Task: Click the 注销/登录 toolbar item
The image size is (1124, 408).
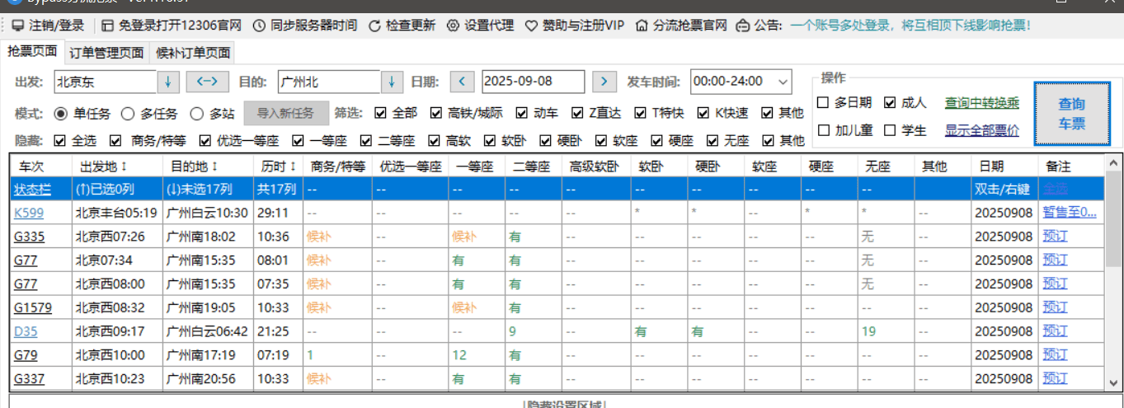Action: click(x=47, y=26)
